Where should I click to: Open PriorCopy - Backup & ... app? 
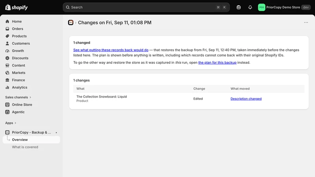31,133
